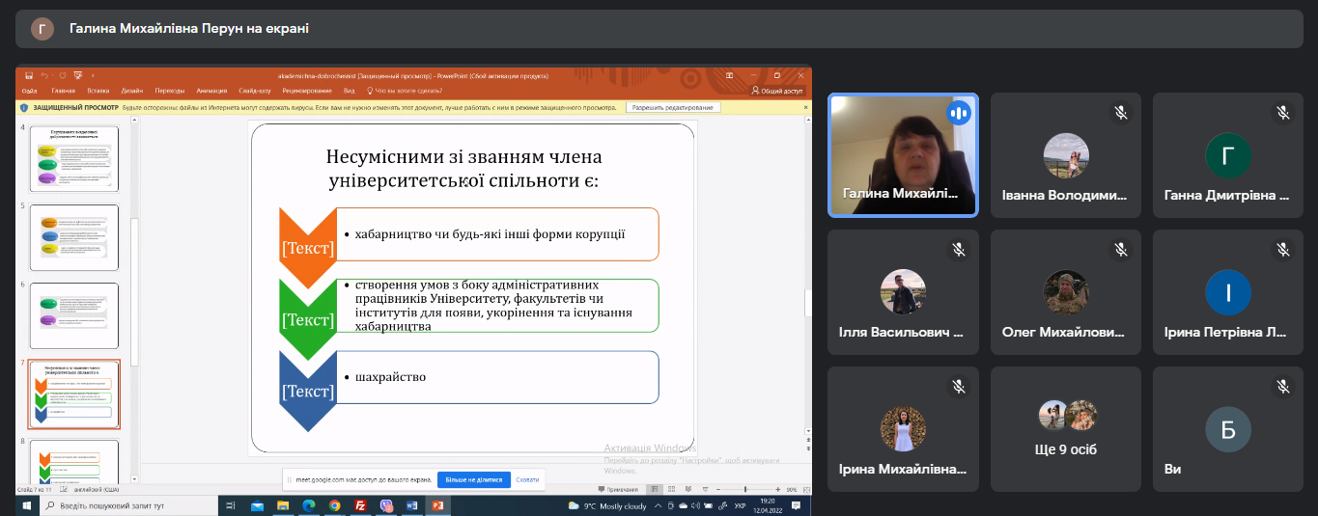Select slide 8 thumbnail in the slide pane
The height and width of the screenshot is (516, 1318).
click(x=74, y=462)
